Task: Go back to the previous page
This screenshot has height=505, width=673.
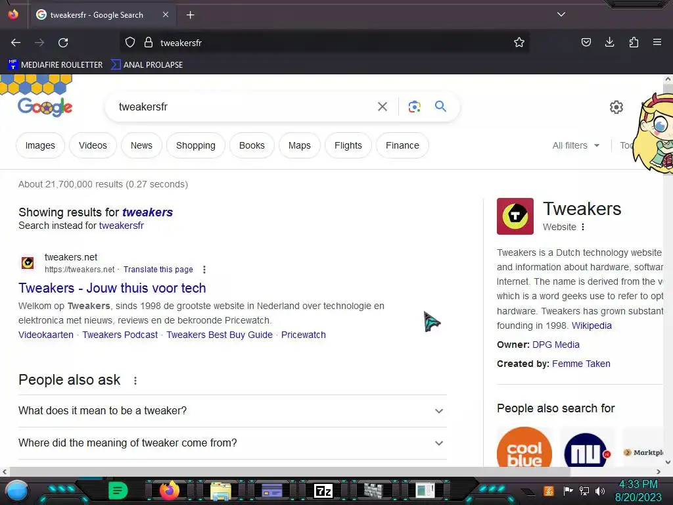Action: (16, 43)
